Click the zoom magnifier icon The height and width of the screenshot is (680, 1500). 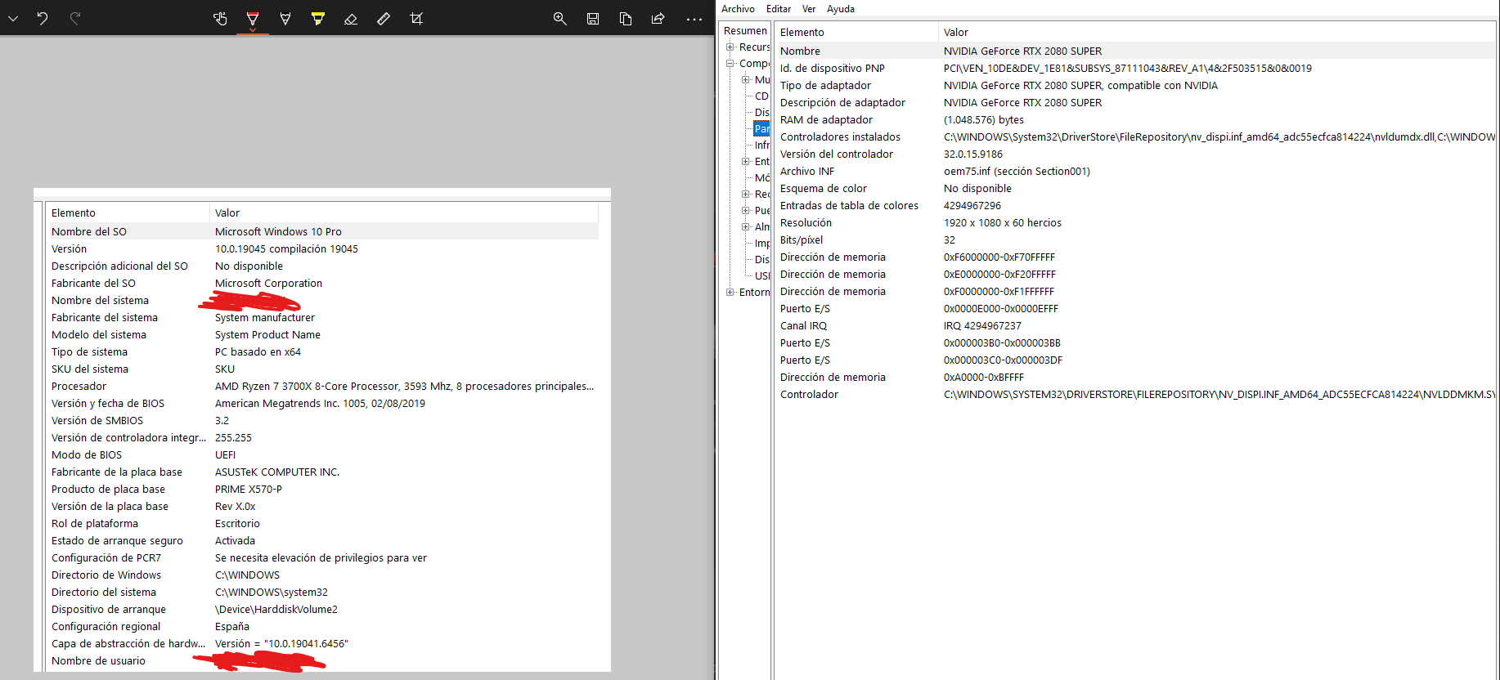coord(560,18)
